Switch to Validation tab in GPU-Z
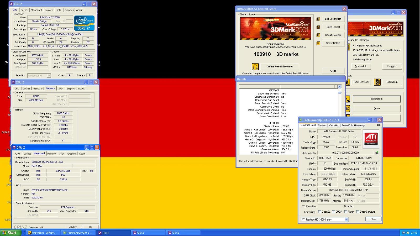 (334, 125)
